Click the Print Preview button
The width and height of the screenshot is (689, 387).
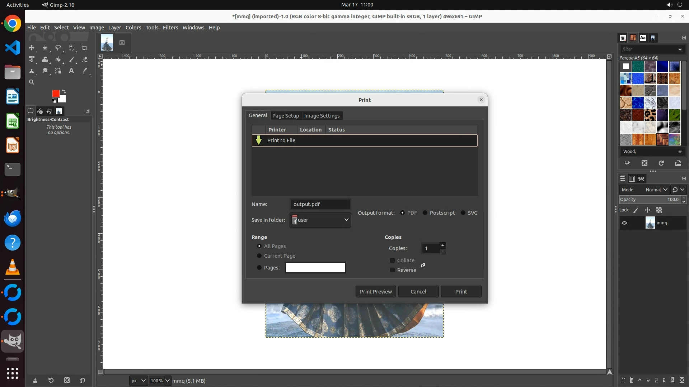coord(376,292)
